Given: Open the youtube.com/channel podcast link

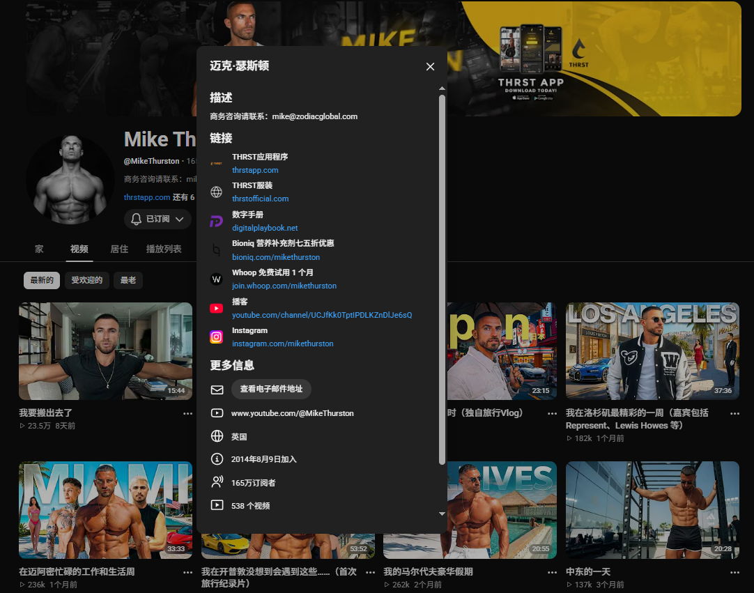Looking at the screenshot, I should [322, 315].
